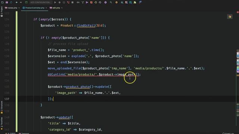The image size is (239, 134).
Task: Click the findOrFail method call
Action: (x=86, y=26)
